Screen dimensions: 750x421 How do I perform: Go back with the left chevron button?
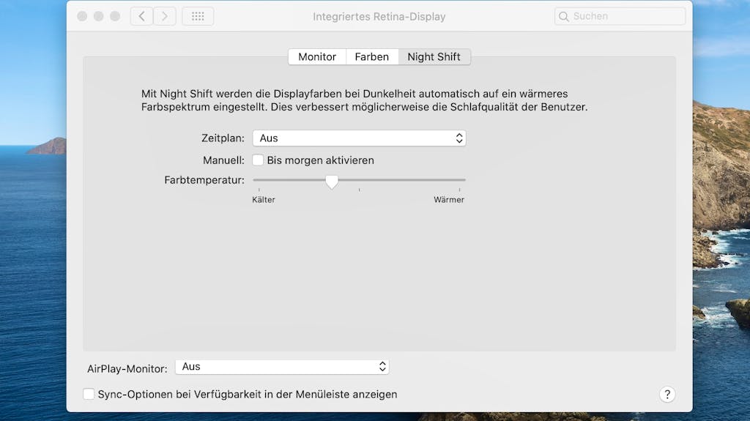click(141, 16)
